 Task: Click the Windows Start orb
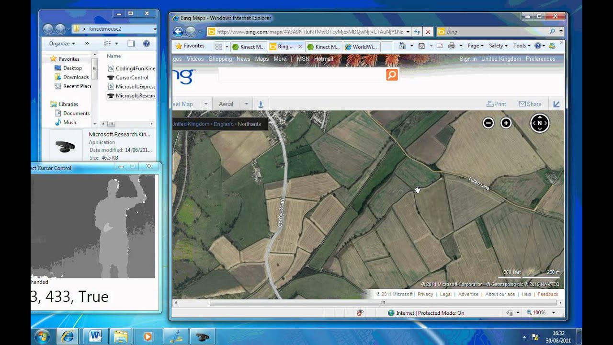42,336
